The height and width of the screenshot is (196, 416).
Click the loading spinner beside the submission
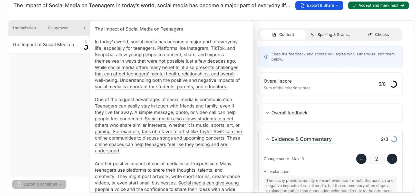(x=86, y=47)
